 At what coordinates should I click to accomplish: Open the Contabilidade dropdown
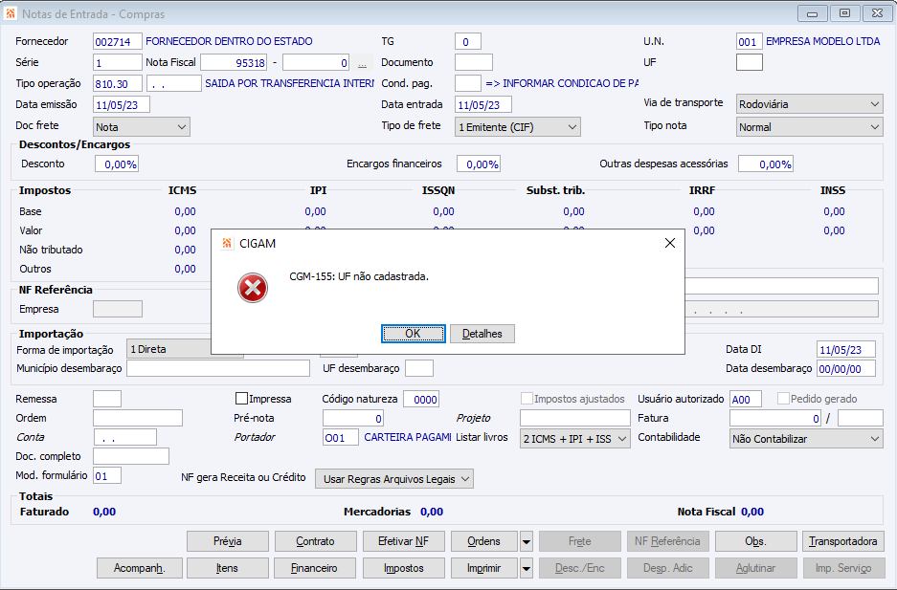(x=806, y=439)
